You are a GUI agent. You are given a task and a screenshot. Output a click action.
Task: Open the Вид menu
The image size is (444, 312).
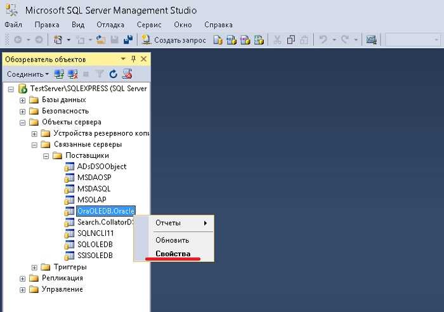(78, 25)
